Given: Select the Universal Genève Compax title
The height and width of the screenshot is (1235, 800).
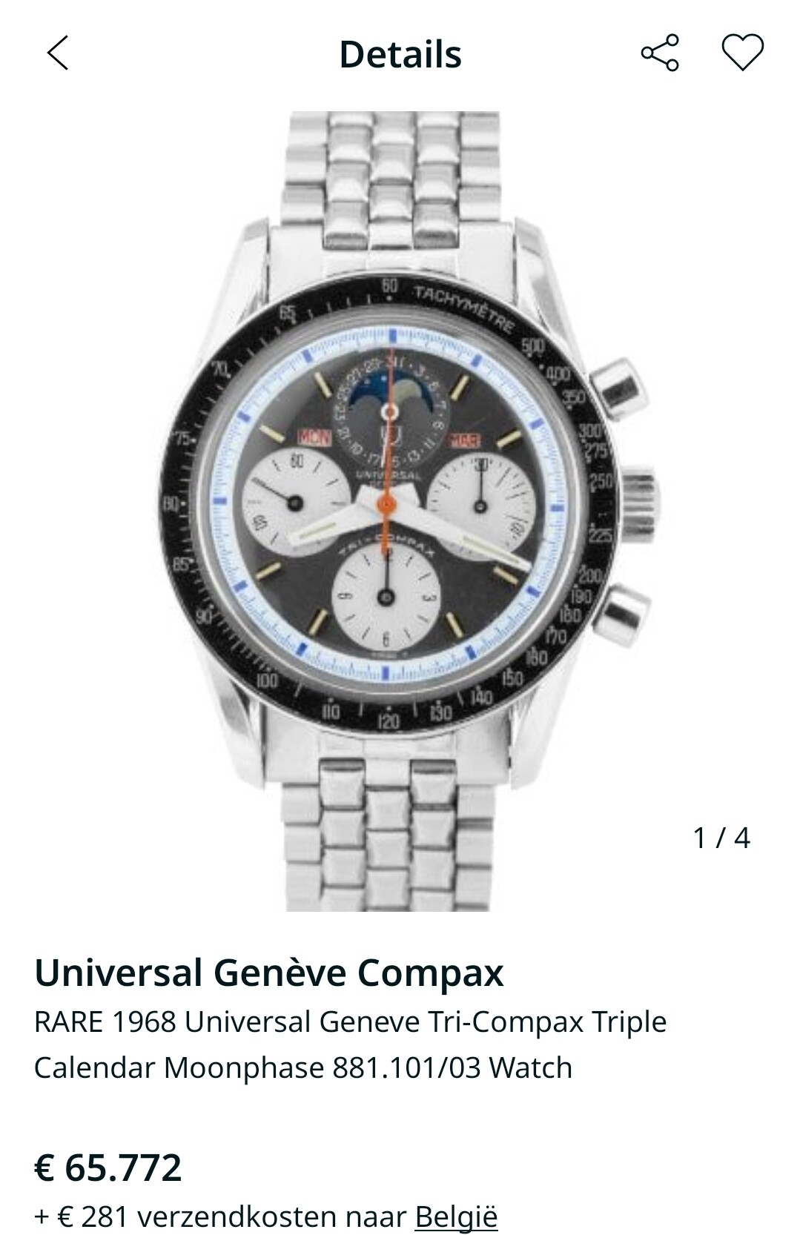Looking at the screenshot, I should point(269,973).
